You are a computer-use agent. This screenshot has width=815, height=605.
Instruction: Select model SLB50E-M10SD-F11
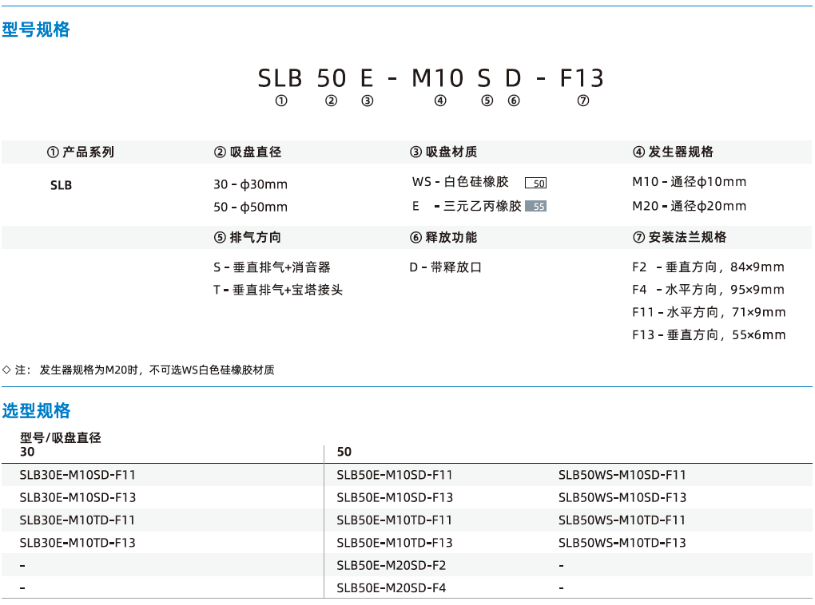(395, 475)
